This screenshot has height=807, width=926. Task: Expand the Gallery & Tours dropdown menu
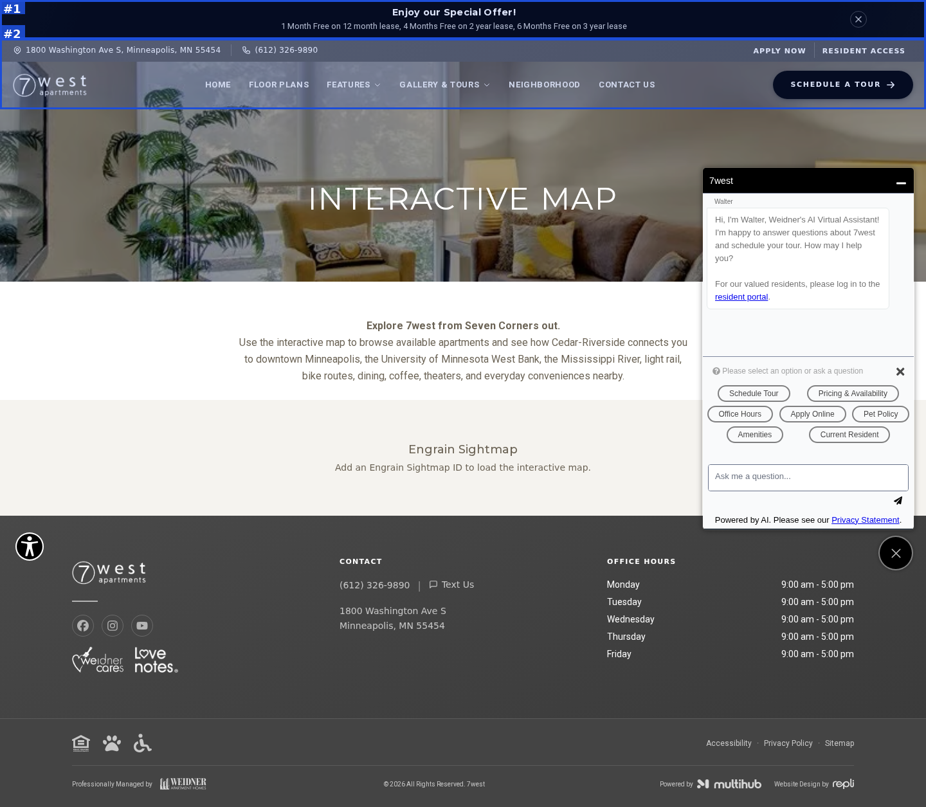point(444,85)
